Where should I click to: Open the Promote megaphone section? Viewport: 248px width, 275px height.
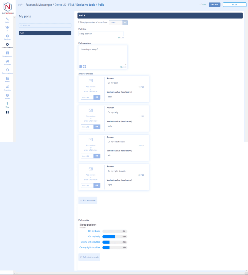[x=7, y=63]
